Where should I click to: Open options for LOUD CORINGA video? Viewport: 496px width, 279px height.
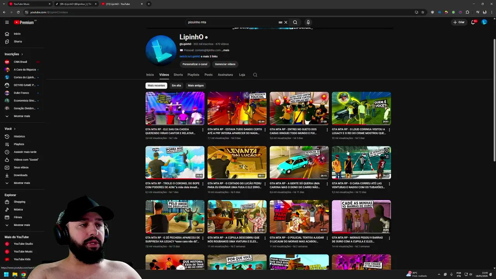tap(389, 130)
